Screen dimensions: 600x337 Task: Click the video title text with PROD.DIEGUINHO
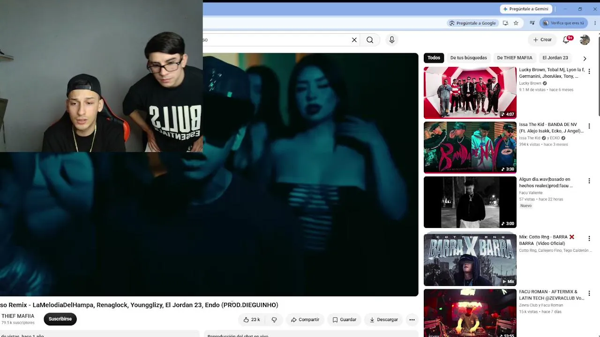pos(139,305)
